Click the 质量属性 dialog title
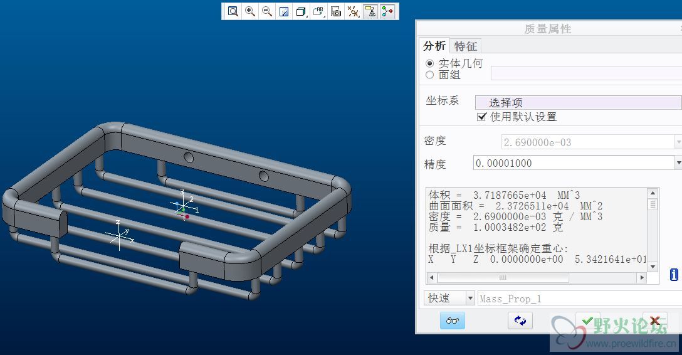Screen dimensions: 682x355 (548, 29)
